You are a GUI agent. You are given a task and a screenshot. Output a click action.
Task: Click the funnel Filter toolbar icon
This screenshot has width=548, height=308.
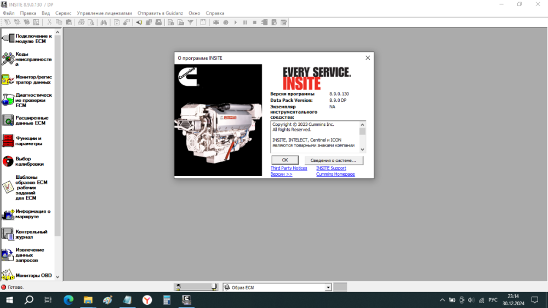pyautogui.click(x=191, y=22)
